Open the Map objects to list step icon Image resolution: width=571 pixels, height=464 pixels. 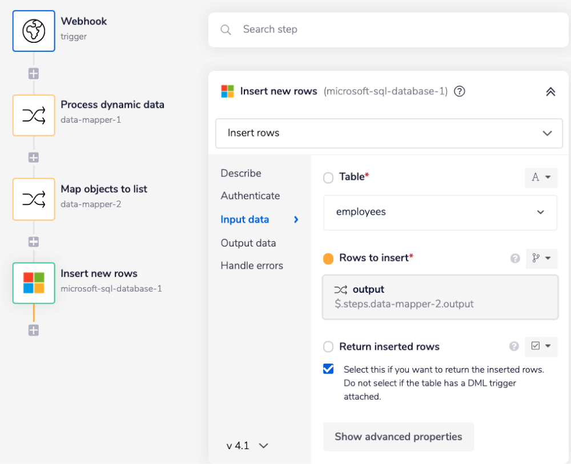33,199
